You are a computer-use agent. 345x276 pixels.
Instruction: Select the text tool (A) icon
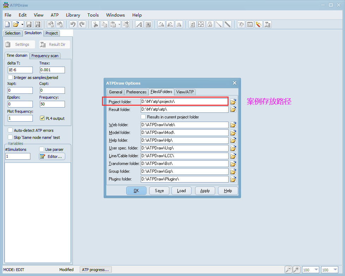click(x=139, y=24)
